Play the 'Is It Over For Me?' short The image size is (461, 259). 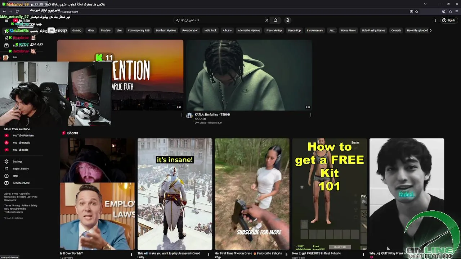[97, 194]
